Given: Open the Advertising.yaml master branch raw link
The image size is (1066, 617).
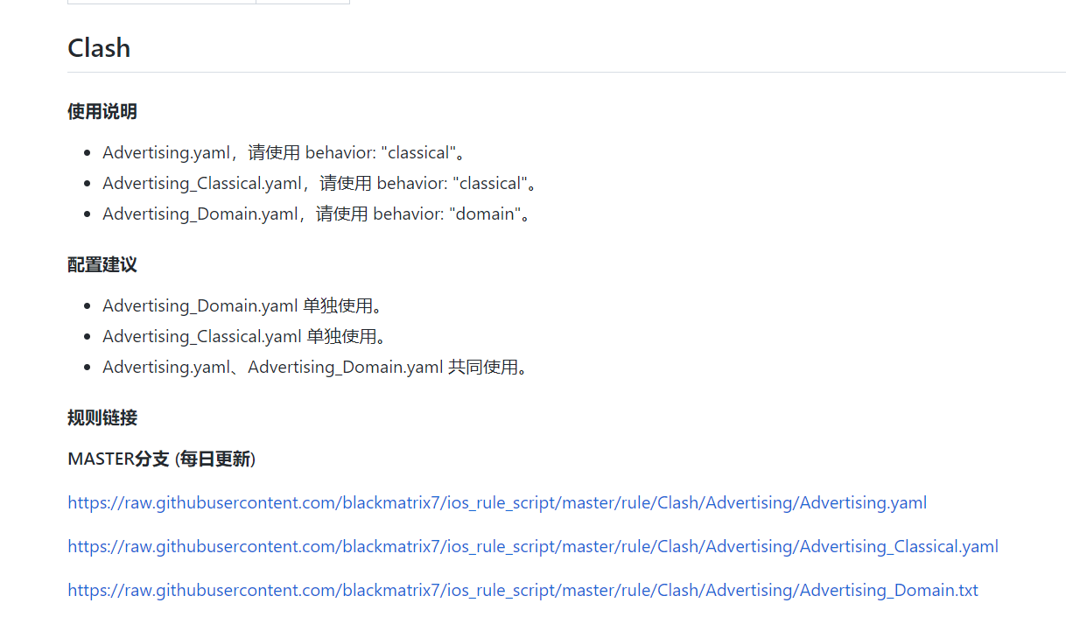Looking at the screenshot, I should tap(496, 502).
